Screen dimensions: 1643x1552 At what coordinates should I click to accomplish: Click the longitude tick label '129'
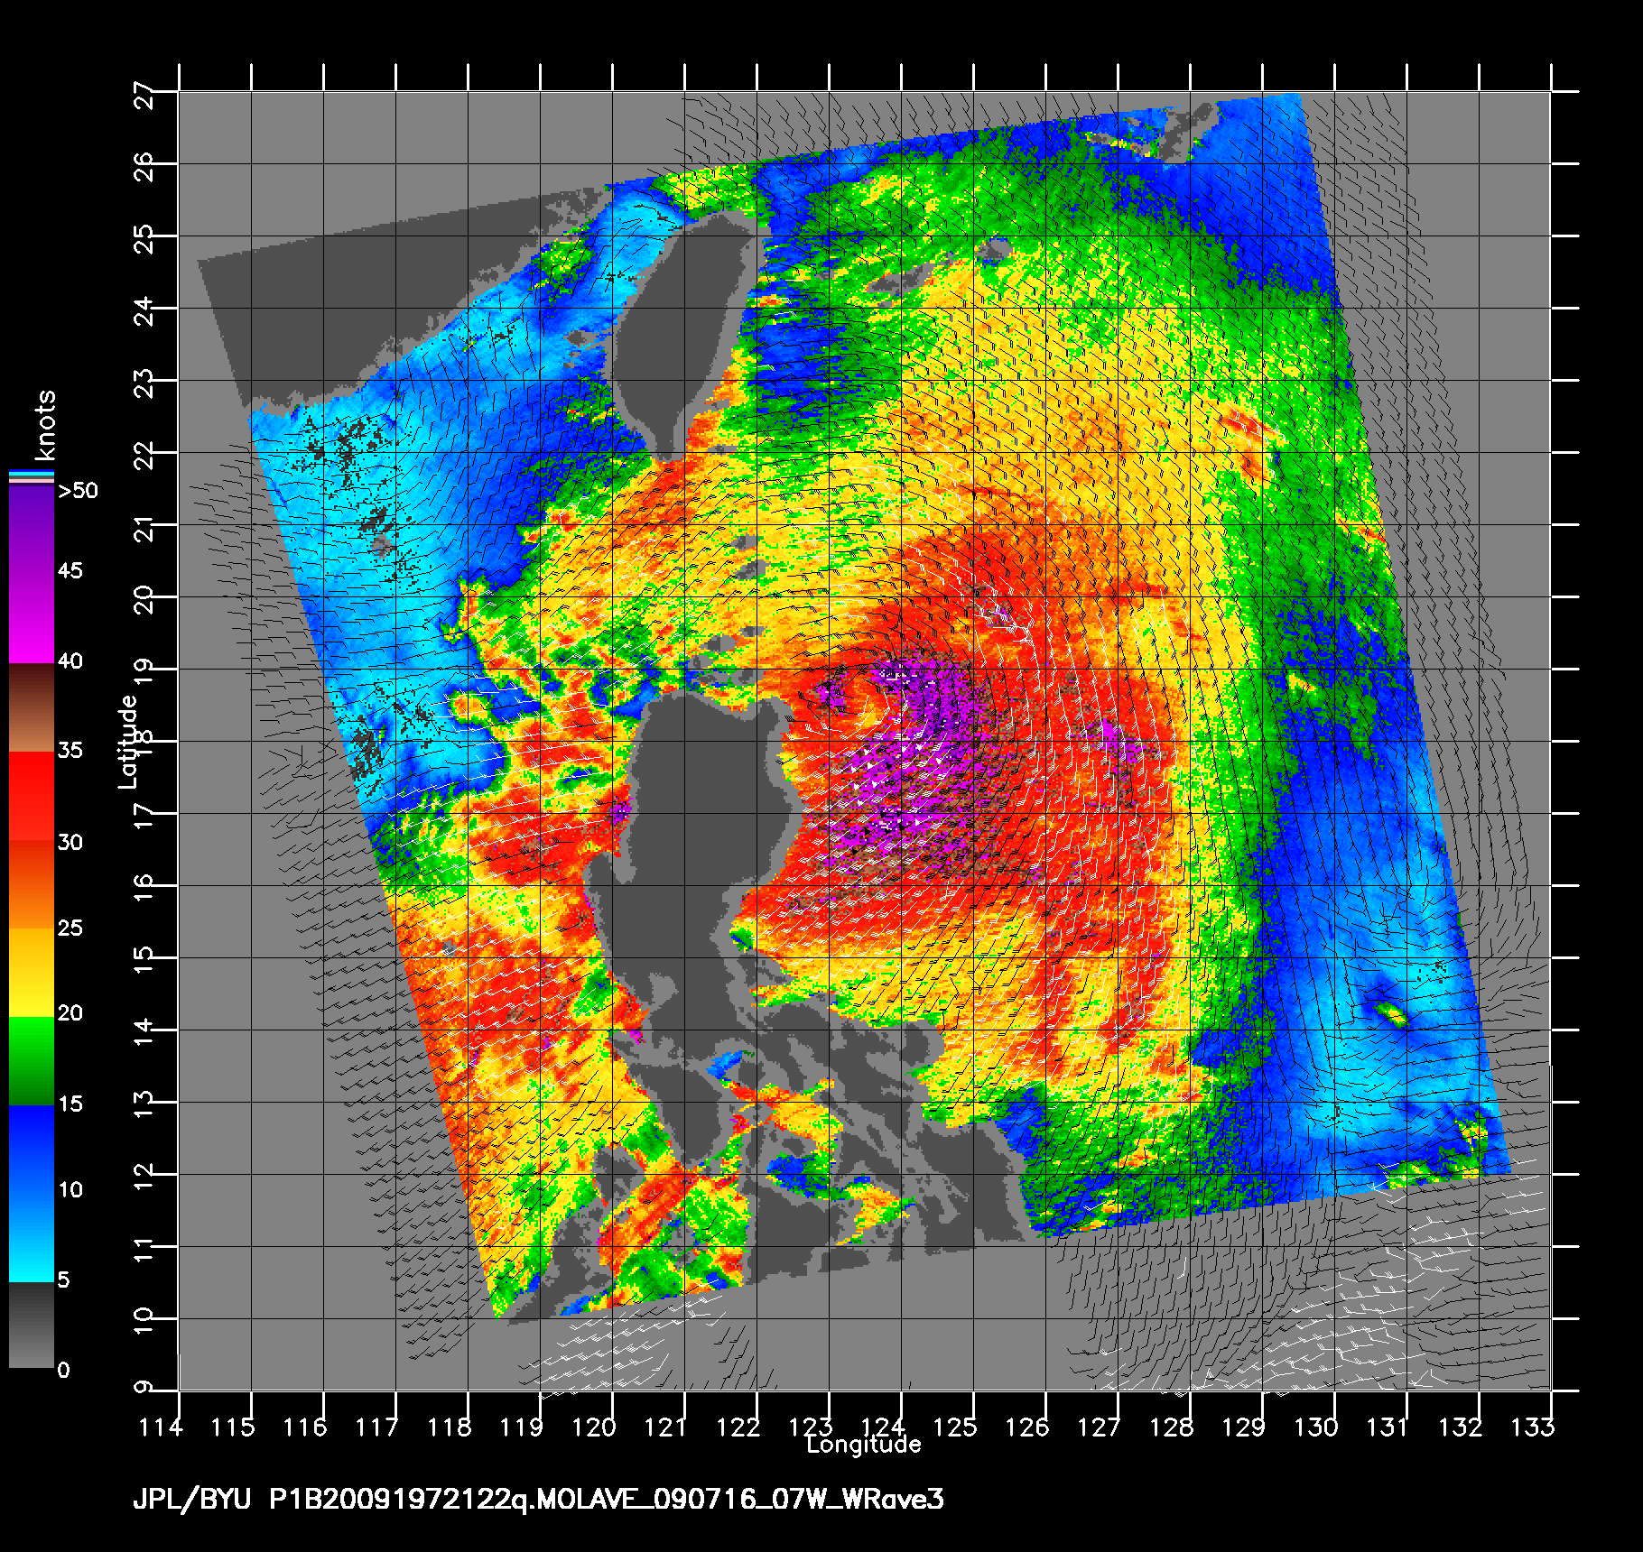point(1243,1427)
